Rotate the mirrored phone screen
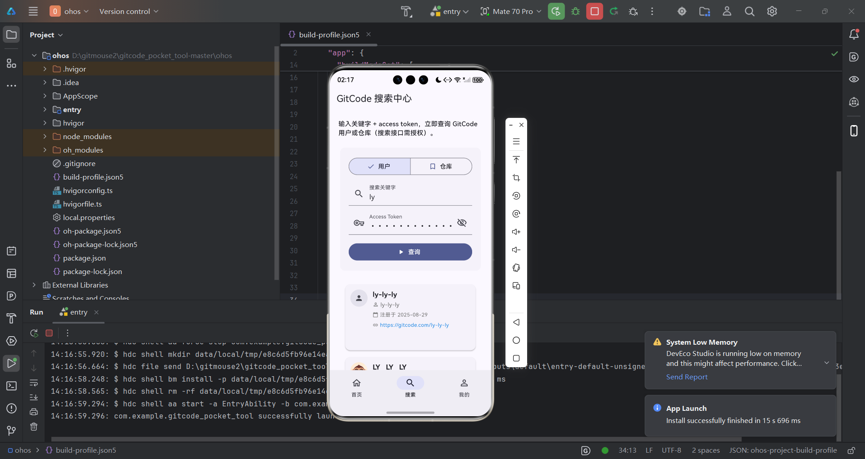The image size is (865, 459). (x=516, y=268)
